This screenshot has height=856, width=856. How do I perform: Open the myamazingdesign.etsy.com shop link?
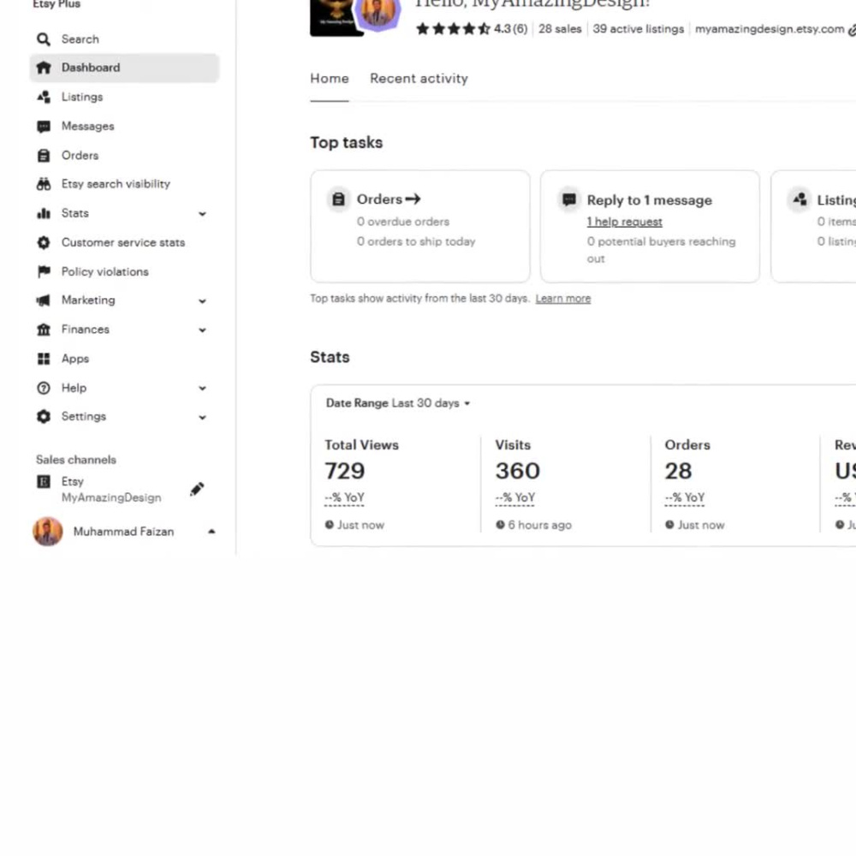[770, 29]
